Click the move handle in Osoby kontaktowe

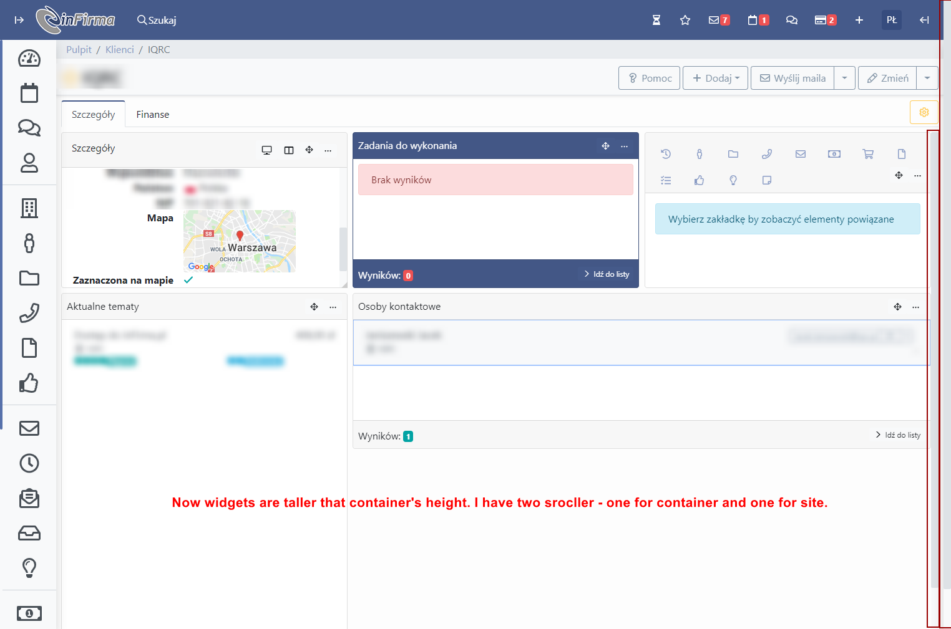coord(897,307)
